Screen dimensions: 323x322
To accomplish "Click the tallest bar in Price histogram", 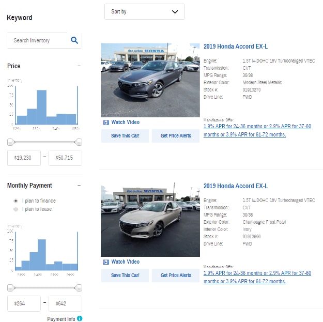I will tap(42, 108).
